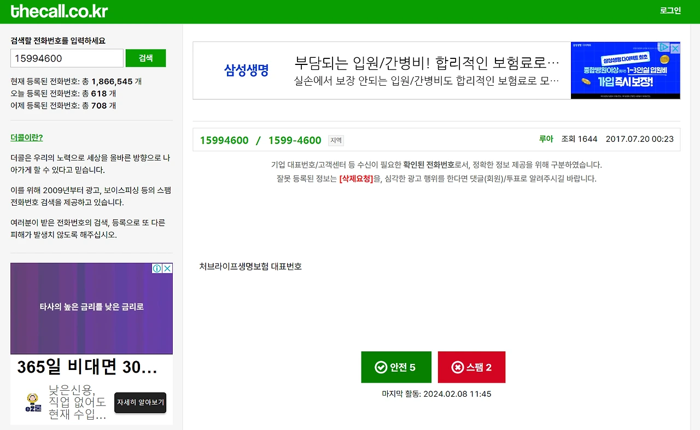Select today's 618 registered count text
This screenshot has height=430, width=700.
(x=99, y=93)
